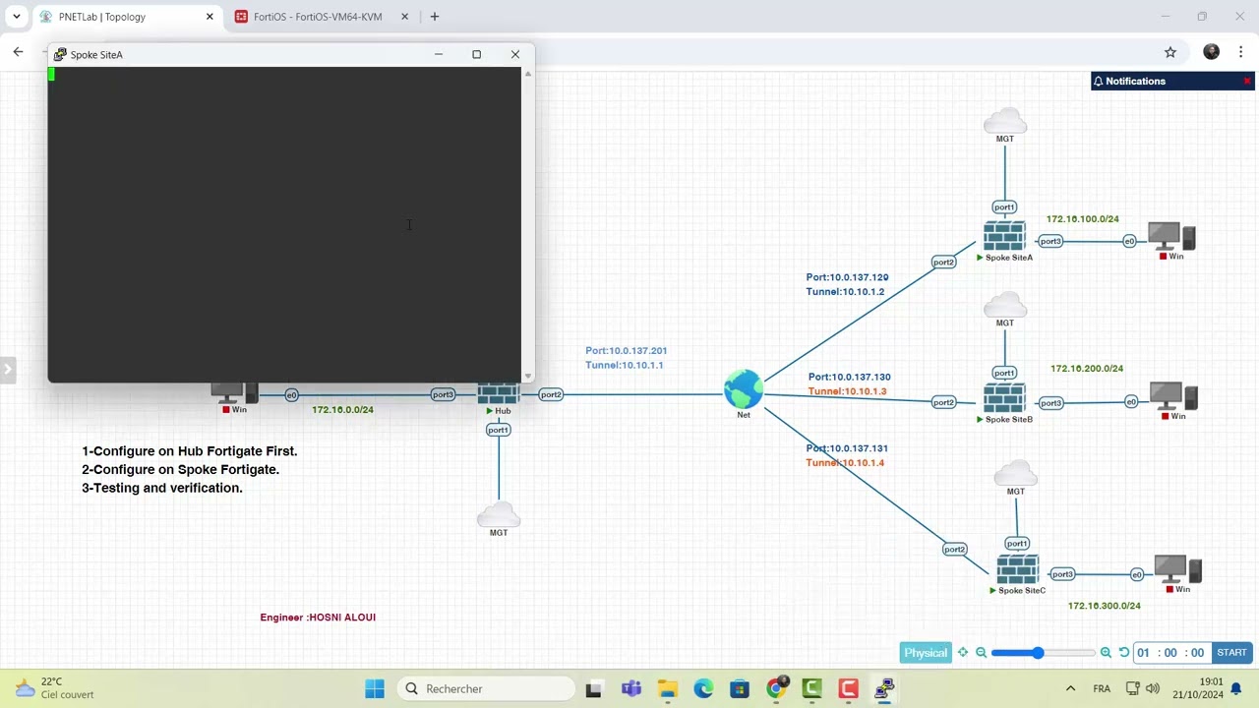
Task: Click inside the Spoke SiteA terminal
Action: [x=284, y=224]
